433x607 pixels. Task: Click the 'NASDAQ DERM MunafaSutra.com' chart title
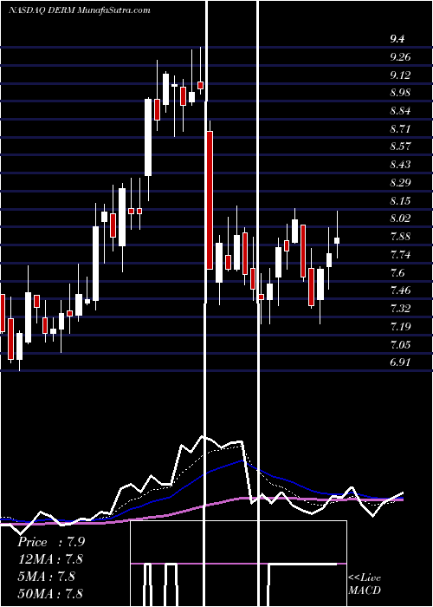80,10
